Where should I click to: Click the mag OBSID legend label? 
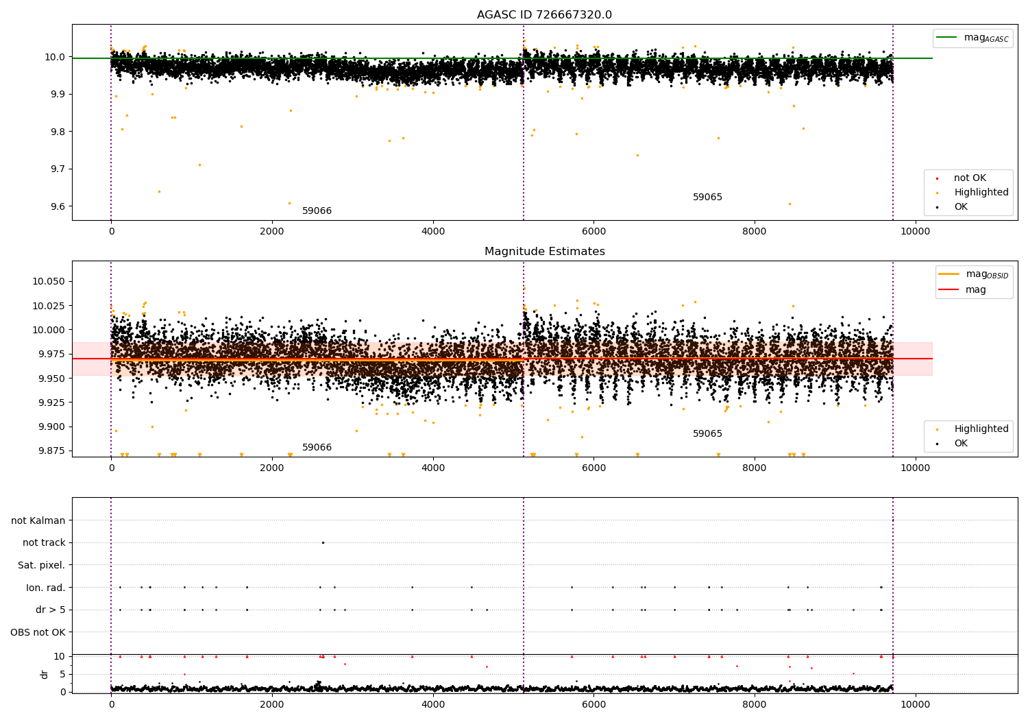coord(987,274)
